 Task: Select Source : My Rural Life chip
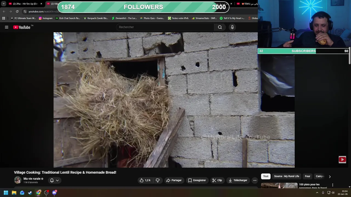coord(287,176)
